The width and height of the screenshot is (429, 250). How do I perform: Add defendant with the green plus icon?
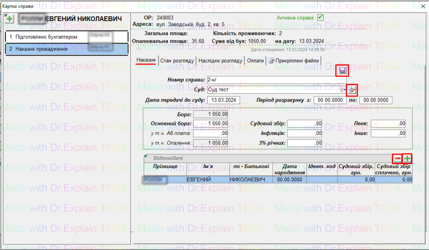click(407, 158)
